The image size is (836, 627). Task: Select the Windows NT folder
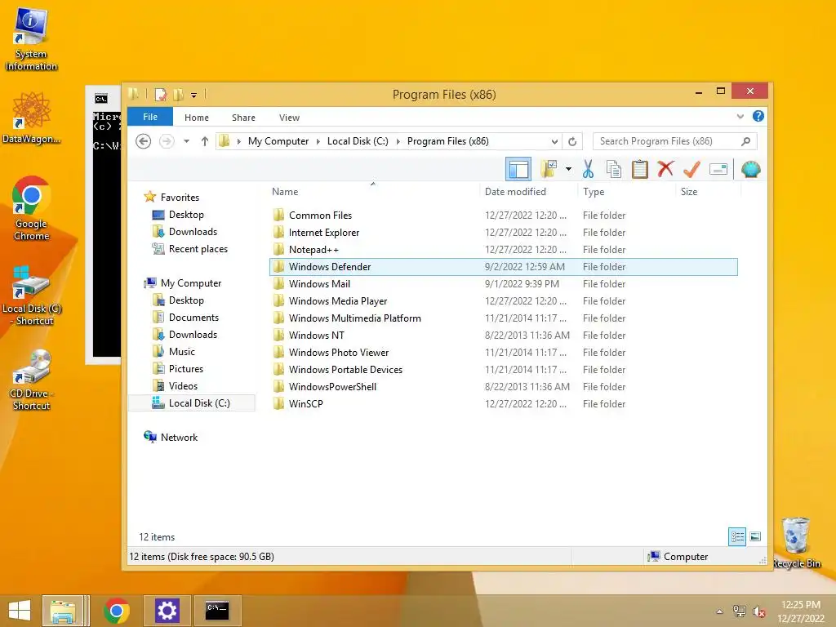point(504,336)
